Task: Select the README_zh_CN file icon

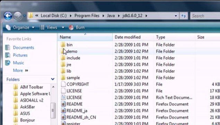Action: pyautogui.click(x=63, y=117)
